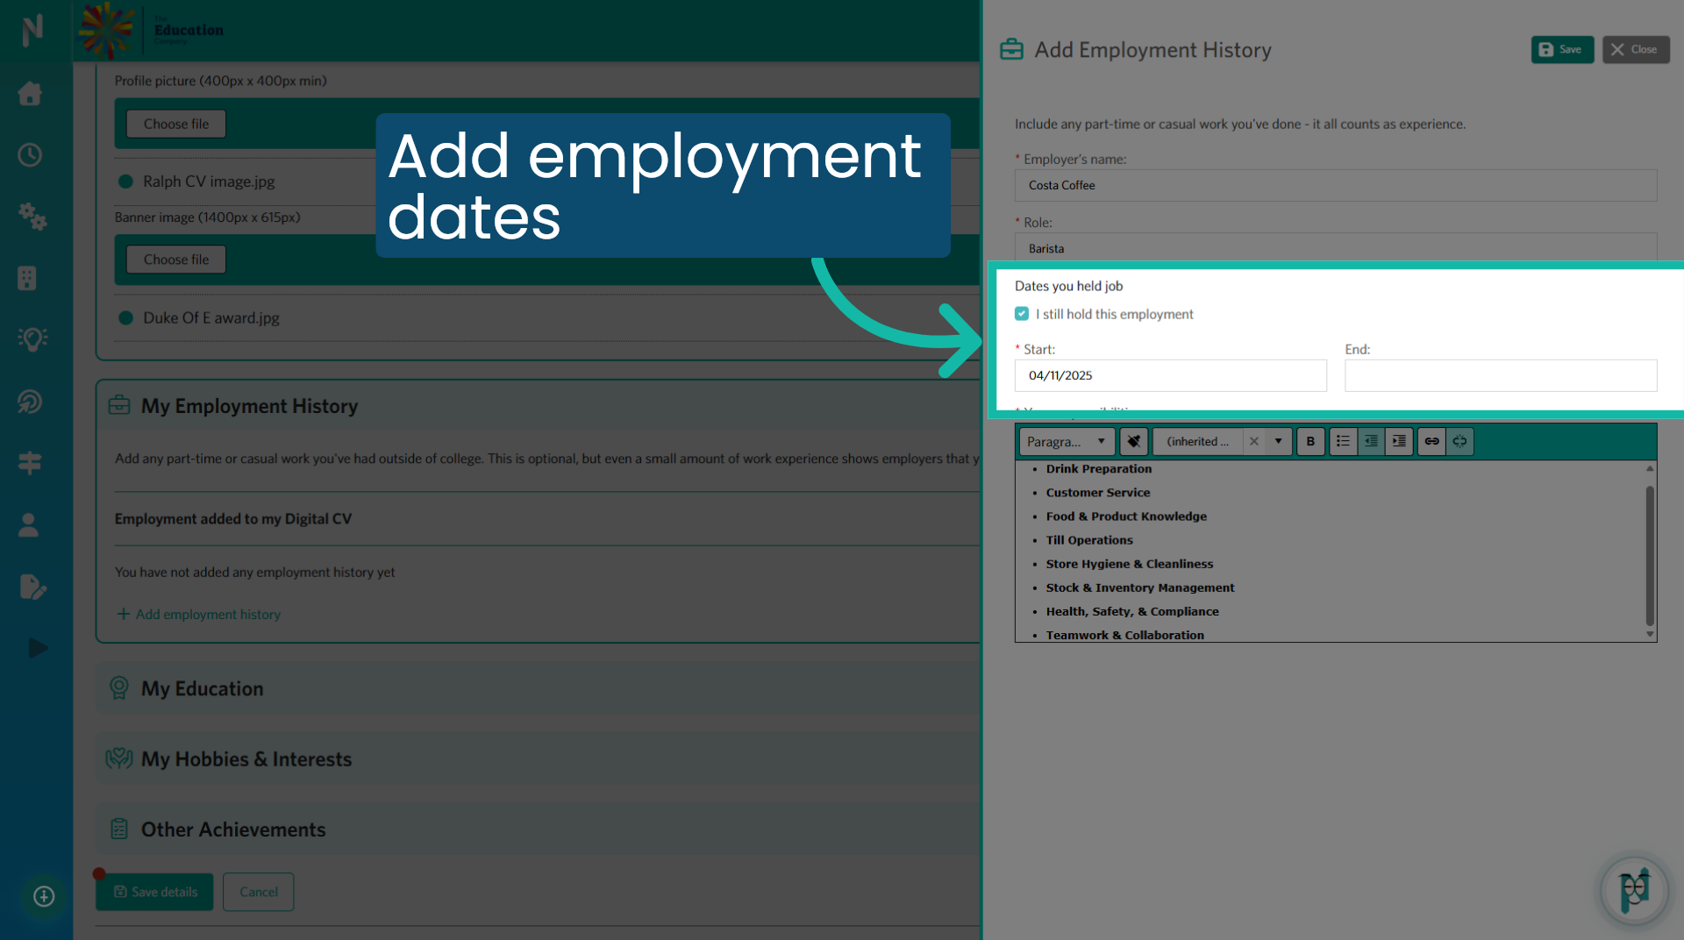Click the Employer's name field
Screen dimensions: 1684x940
1336,185
